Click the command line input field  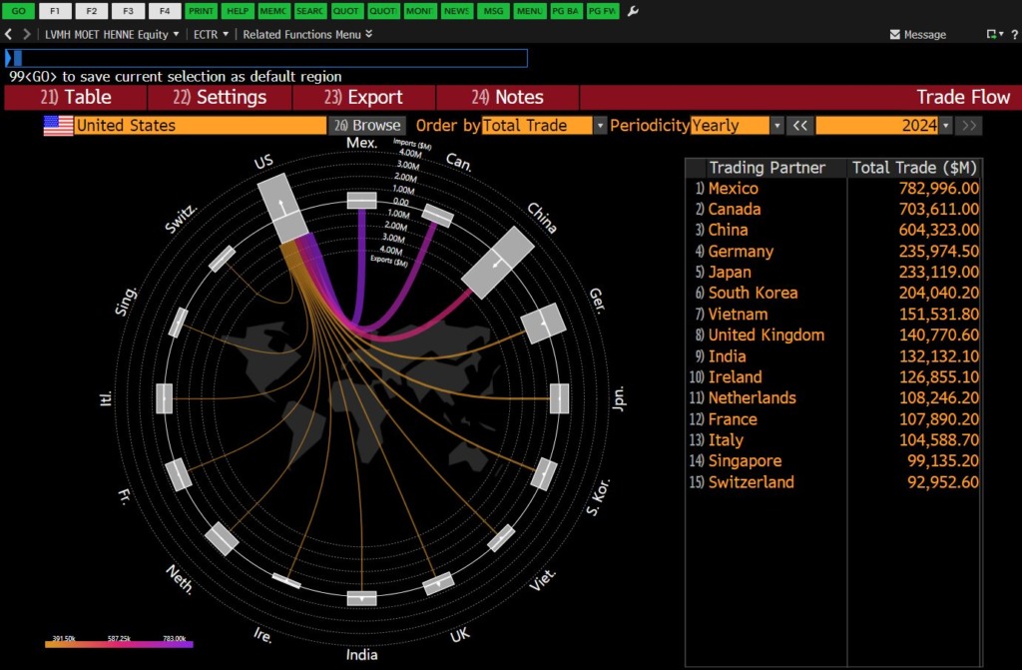coord(265,58)
